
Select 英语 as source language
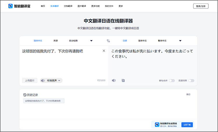coord(56,41)
